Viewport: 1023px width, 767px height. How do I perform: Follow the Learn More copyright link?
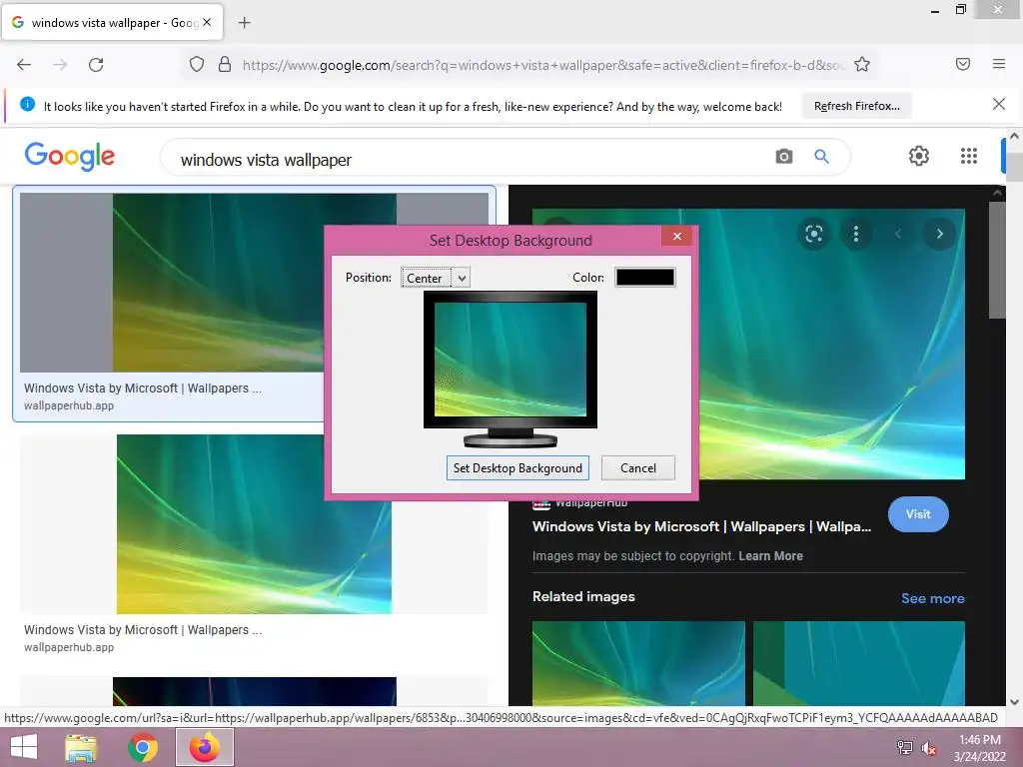tap(770, 556)
